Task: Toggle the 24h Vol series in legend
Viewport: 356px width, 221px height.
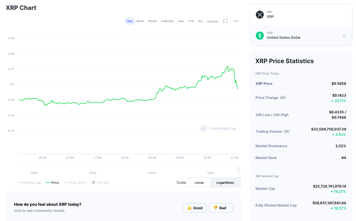Action: tap(100, 183)
